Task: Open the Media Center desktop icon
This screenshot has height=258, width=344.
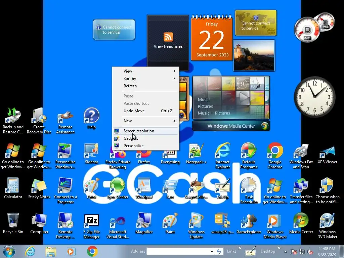Action: point(301,223)
